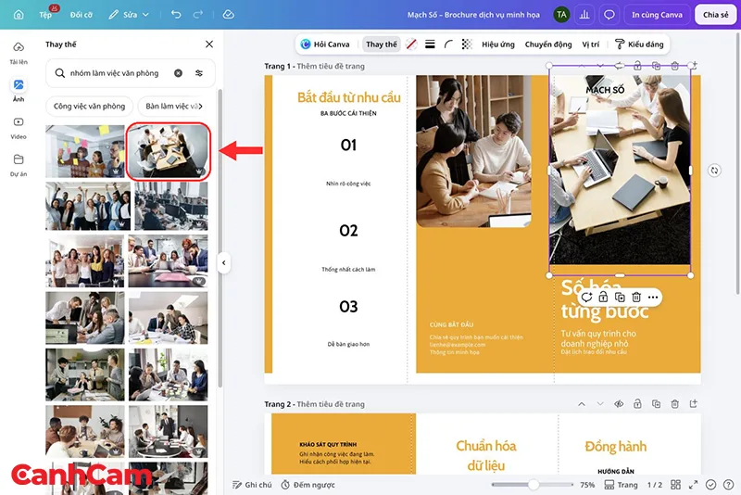
Task: Open grid view icon
Action: click(x=676, y=485)
